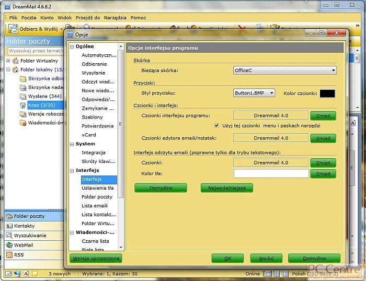Open the Narzędzia menu
Image resolution: width=366 pixels, height=281 pixels.
pos(115,17)
